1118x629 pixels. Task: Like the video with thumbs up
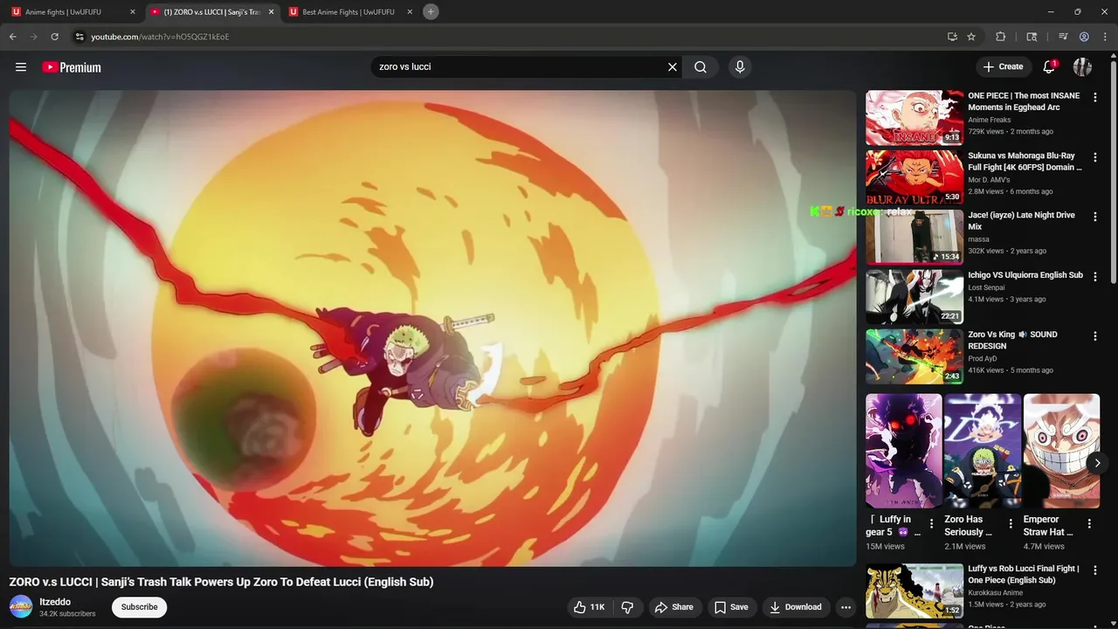590,607
